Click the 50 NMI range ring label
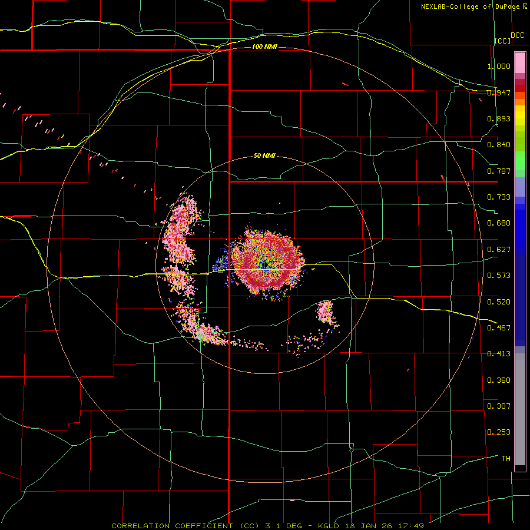The height and width of the screenshot is (530, 530). tap(264, 156)
